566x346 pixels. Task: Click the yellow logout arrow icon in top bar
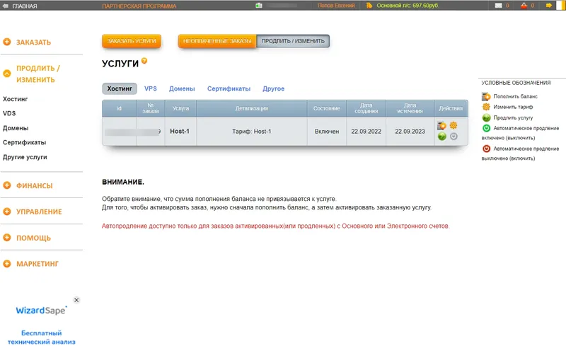pyautogui.click(x=549, y=6)
